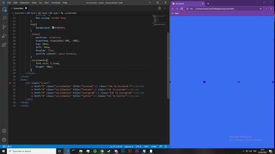The image size is (275, 154).
Task: View site information icon in address bar
Action: click(187, 9)
